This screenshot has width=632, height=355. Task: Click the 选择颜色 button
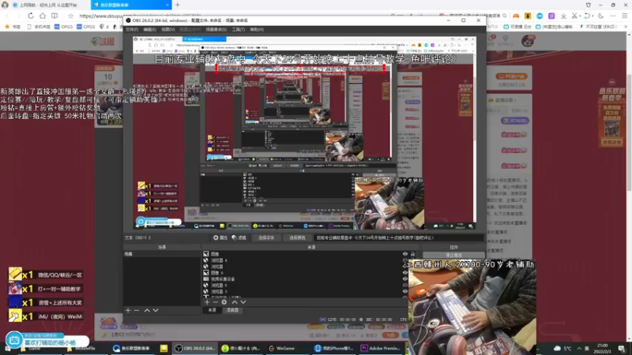click(x=297, y=238)
